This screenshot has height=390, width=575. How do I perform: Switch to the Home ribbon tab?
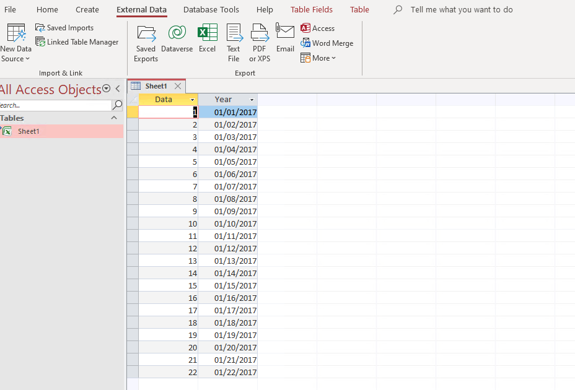pos(47,9)
